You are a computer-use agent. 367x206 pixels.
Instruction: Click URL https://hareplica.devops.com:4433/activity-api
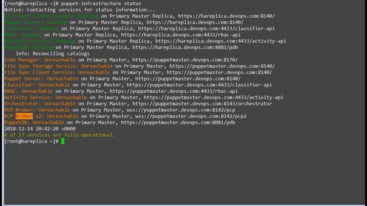[x=220, y=41]
